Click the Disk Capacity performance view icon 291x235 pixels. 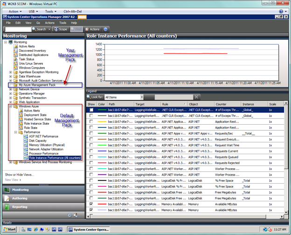tap(26, 141)
